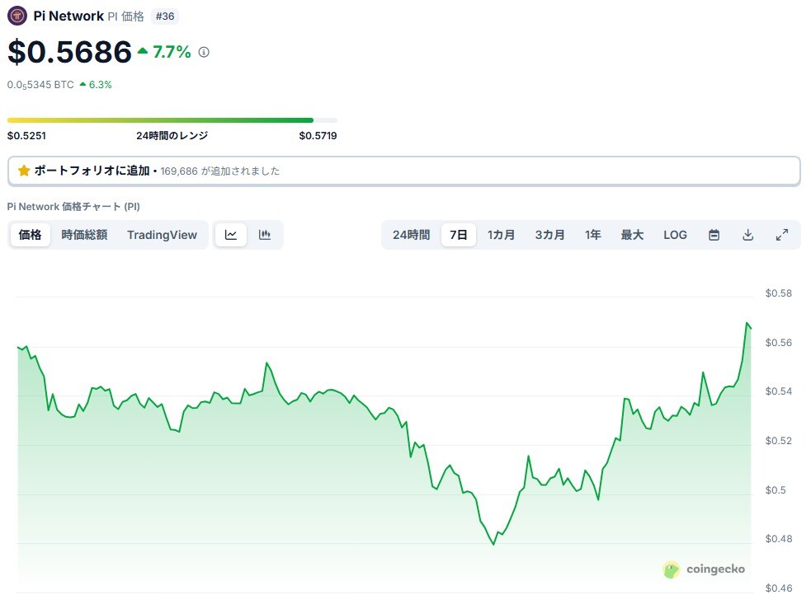
Task: Click the $0.52 axis label
Action: [779, 441]
